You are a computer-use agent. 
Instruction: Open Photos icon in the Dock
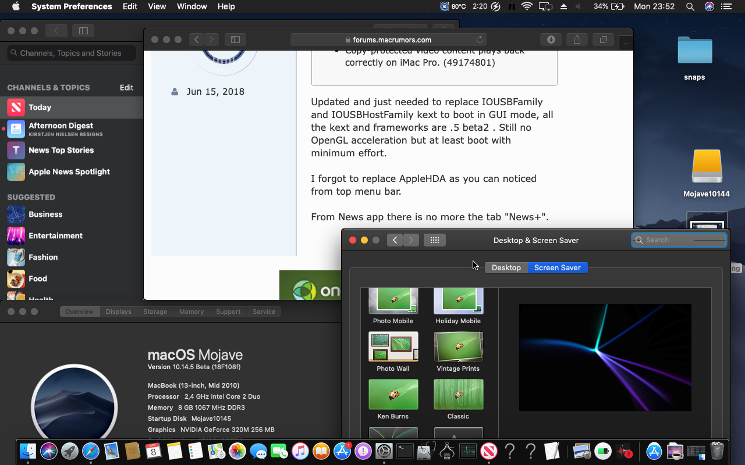237,451
